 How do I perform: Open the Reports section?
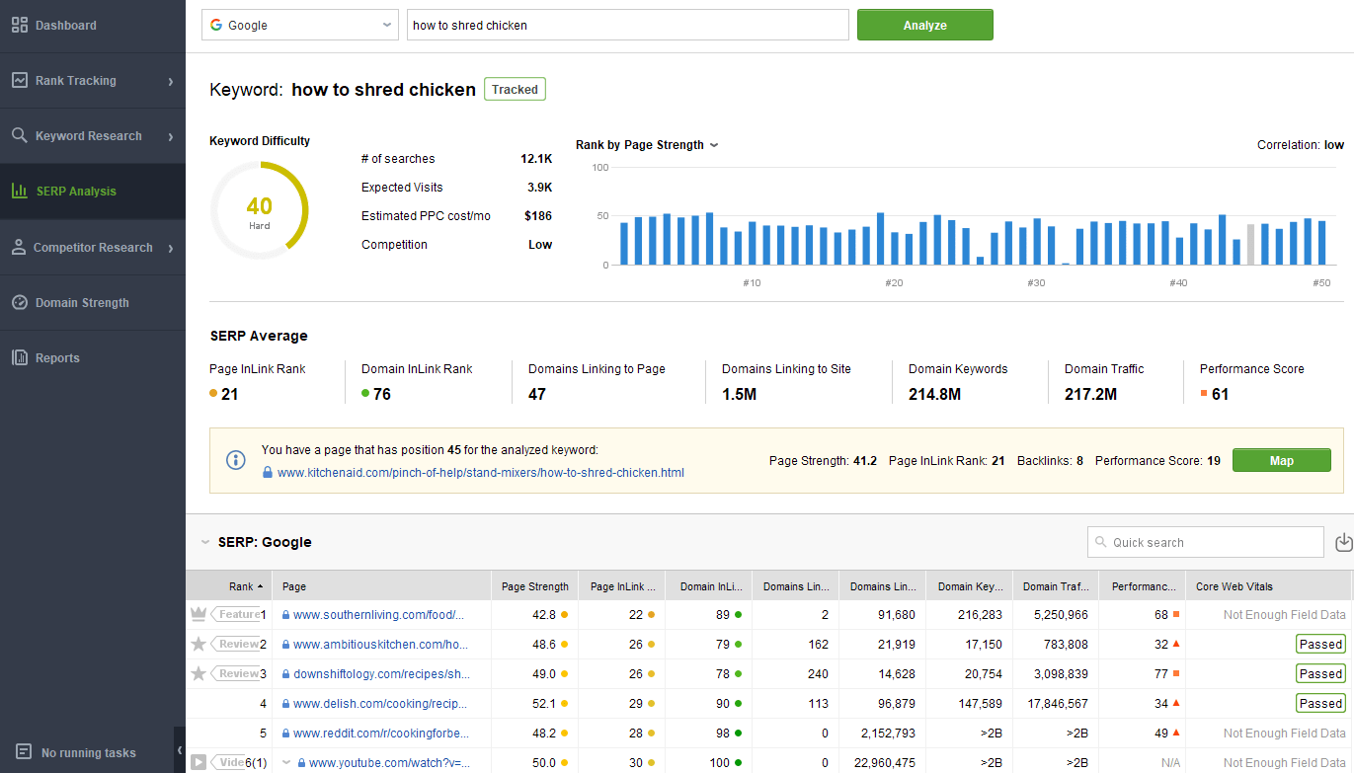tap(93, 358)
